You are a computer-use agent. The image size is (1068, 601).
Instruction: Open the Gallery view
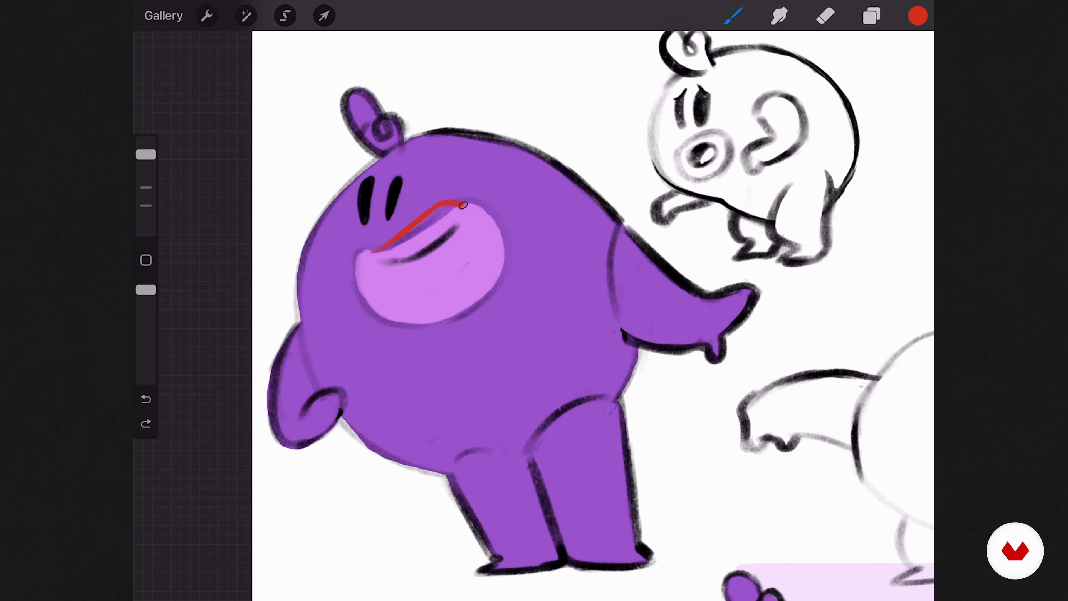[163, 16]
